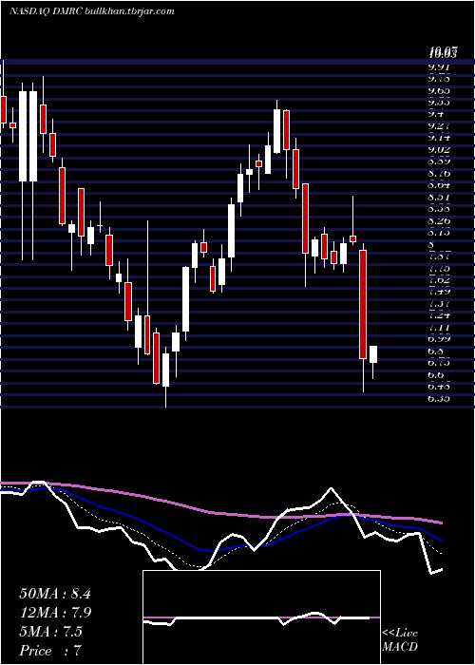475x665 pixels.
Task: Click the 8.76 price axis label
Action: point(439,174)
